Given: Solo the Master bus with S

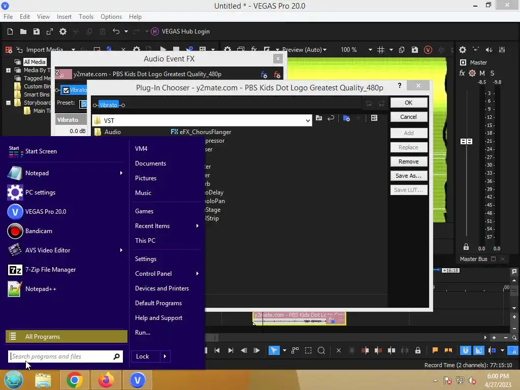Looking at the screenshot, I should 492,73.
